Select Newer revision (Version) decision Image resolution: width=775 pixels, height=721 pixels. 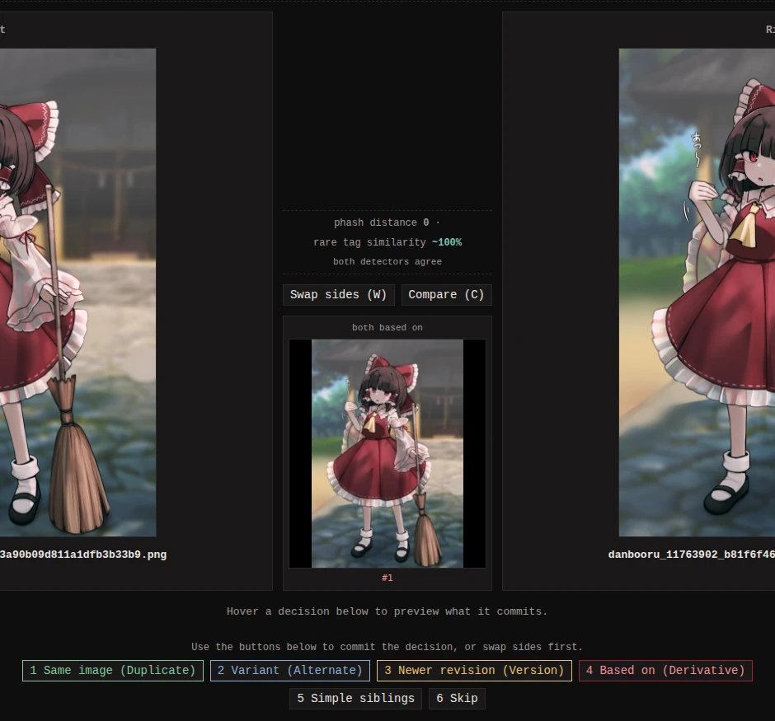[475, 671]
